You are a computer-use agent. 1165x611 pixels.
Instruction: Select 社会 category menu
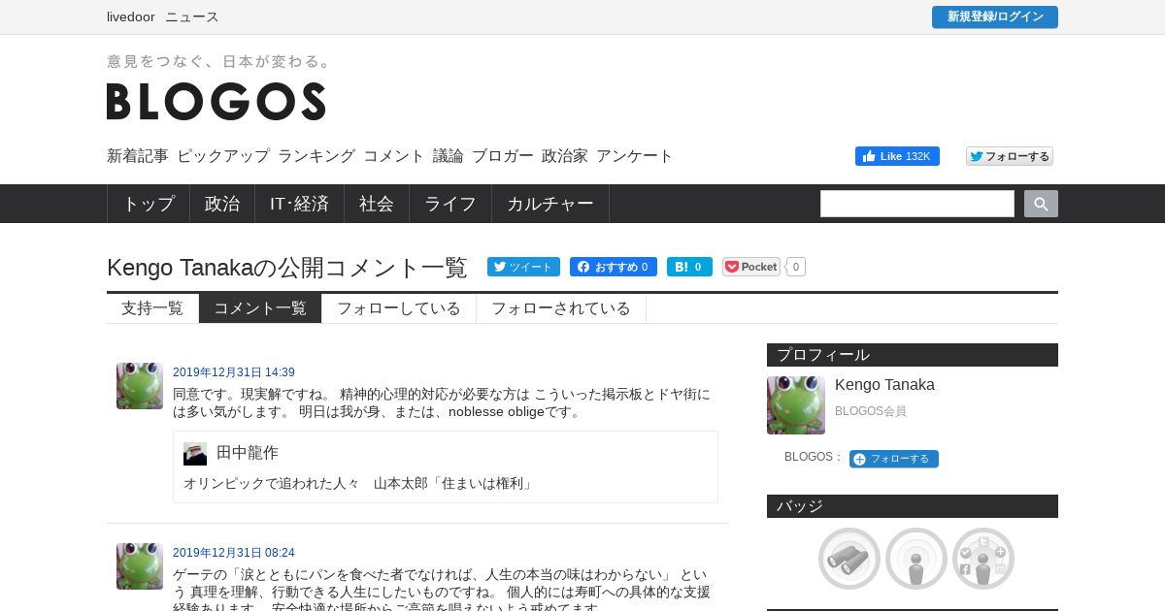(377, 204)
